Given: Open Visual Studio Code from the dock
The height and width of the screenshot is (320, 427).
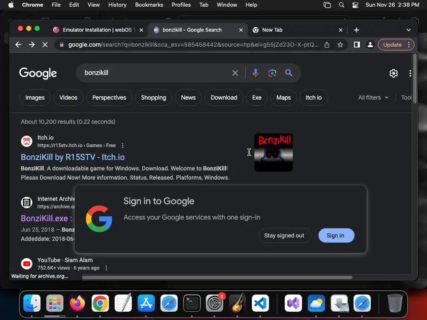Looking at the screenshot, I should (260, 303).
